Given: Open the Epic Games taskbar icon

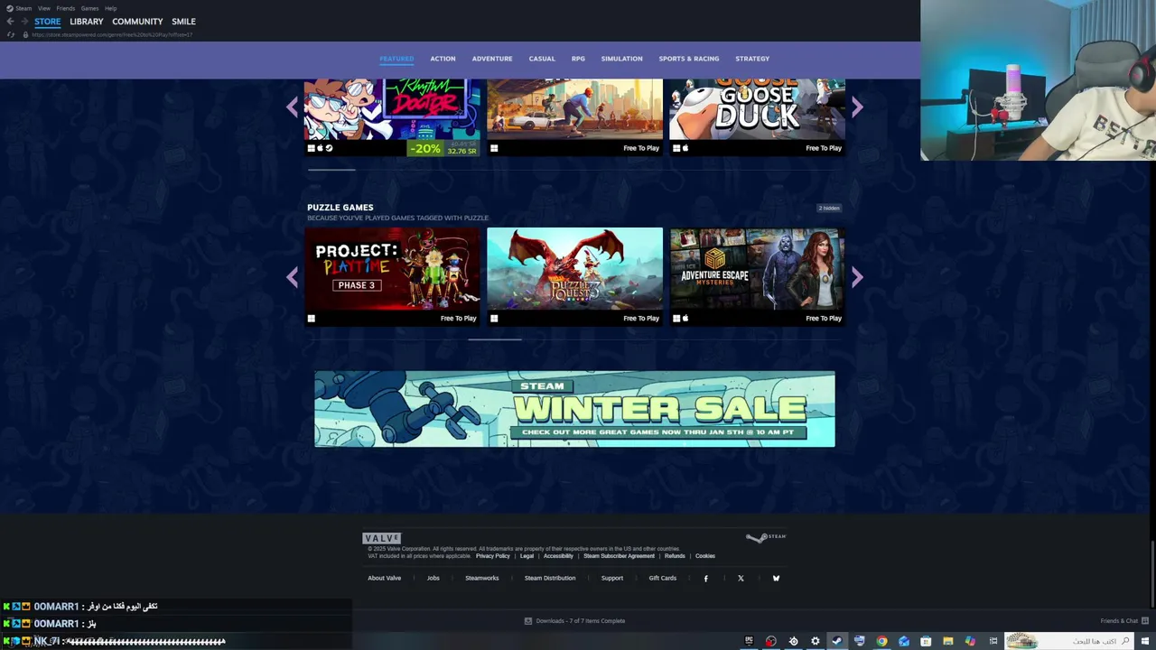Looking at the screenshot, I should point(749,641).
